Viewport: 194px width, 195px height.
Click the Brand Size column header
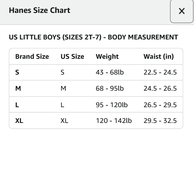32,57
